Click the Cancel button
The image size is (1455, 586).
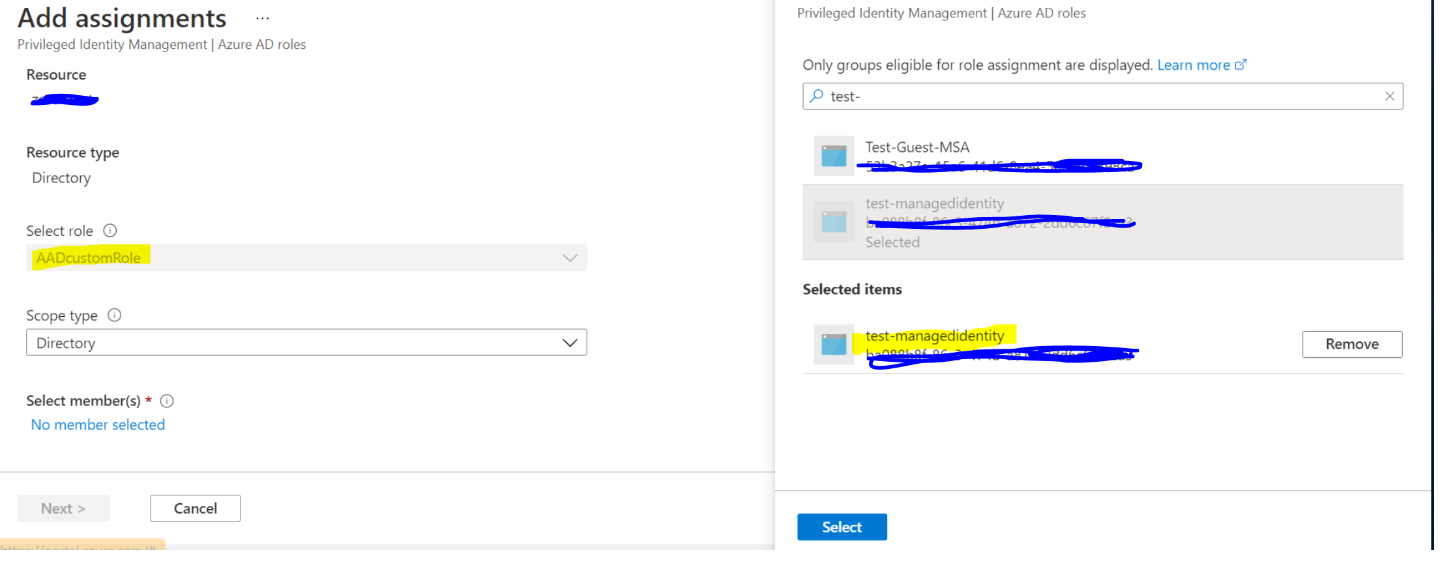[196, 508]
